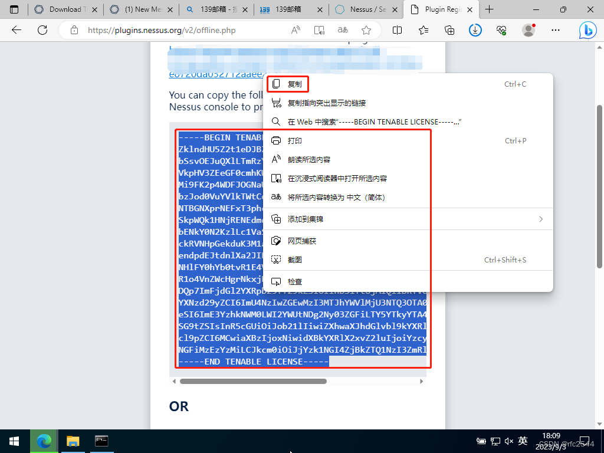Click left arrow of license scrollbar
604x453 pixels.
pos(174,382)
